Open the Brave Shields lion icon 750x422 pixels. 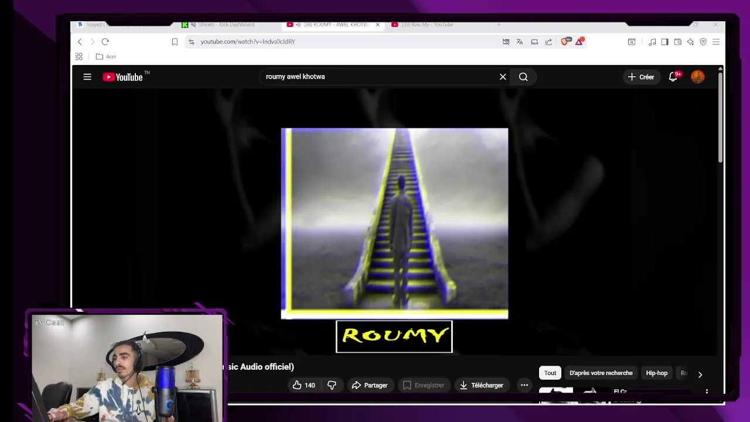[x=565, y=42]
